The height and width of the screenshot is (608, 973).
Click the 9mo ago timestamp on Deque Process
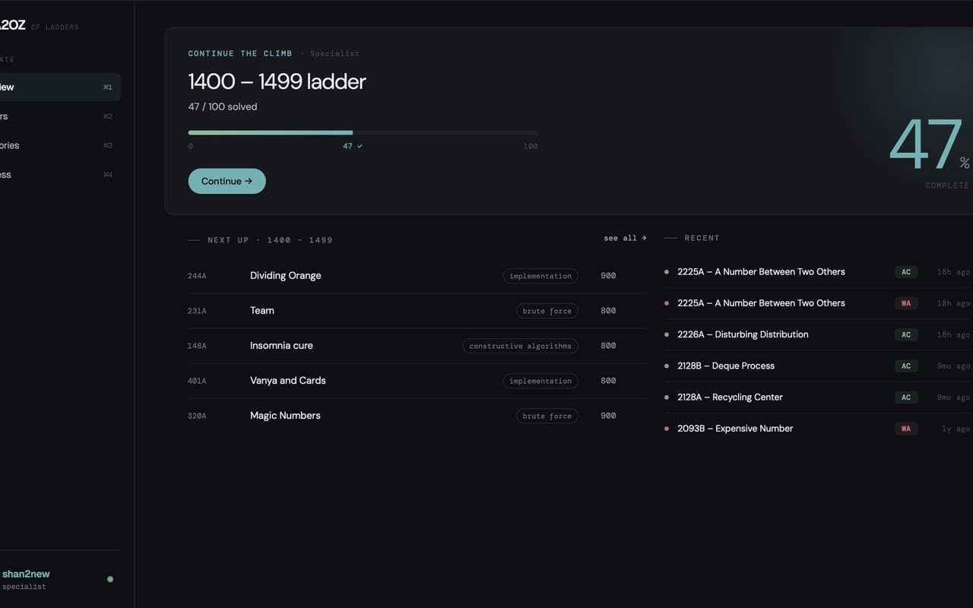953,366
